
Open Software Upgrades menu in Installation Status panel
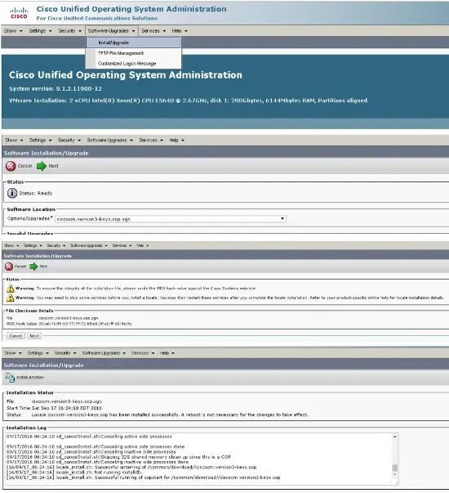point(104,353)
